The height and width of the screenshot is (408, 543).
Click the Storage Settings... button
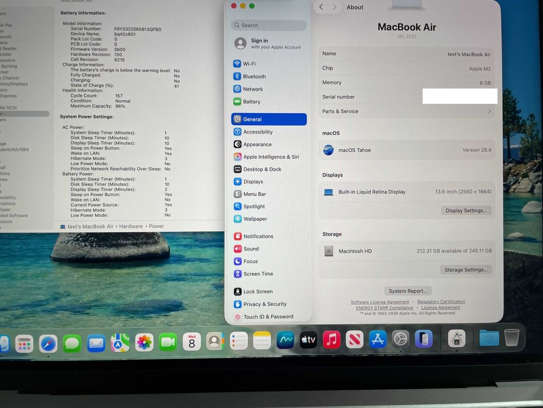tap(466, 269)
